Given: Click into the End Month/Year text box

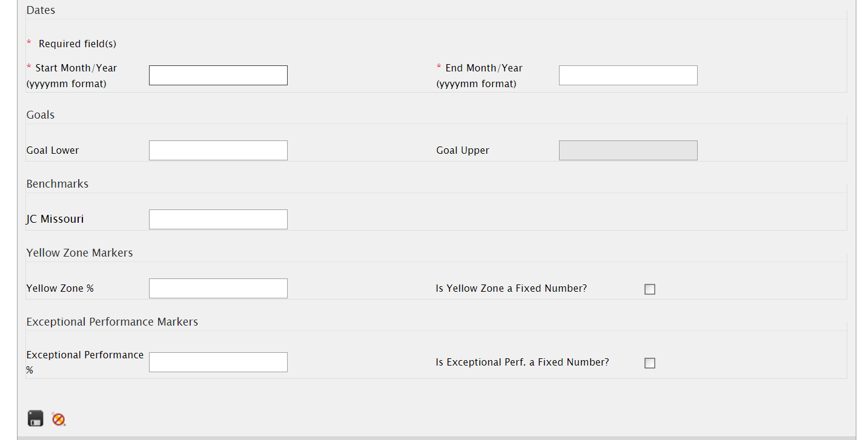Looking at the screenshot, I should [628, 75].
